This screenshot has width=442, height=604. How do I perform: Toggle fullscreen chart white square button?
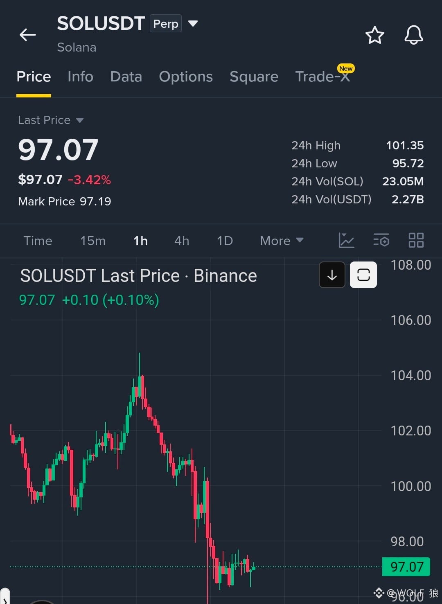tap(363, 275)
